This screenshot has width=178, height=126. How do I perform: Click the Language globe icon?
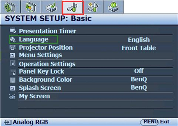pos(13,39)
